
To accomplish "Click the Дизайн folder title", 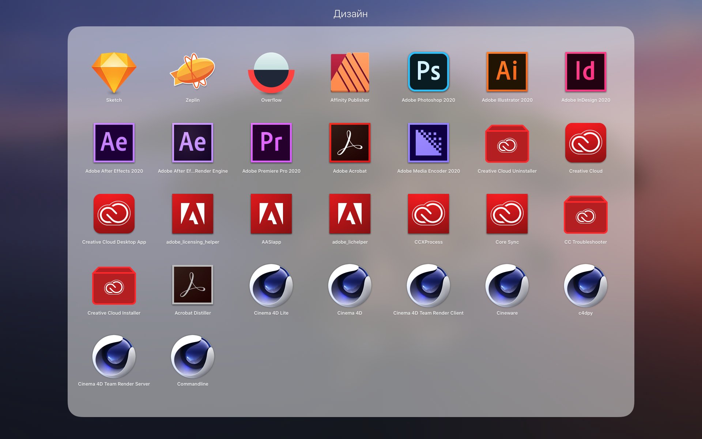I will coord(351,14).
